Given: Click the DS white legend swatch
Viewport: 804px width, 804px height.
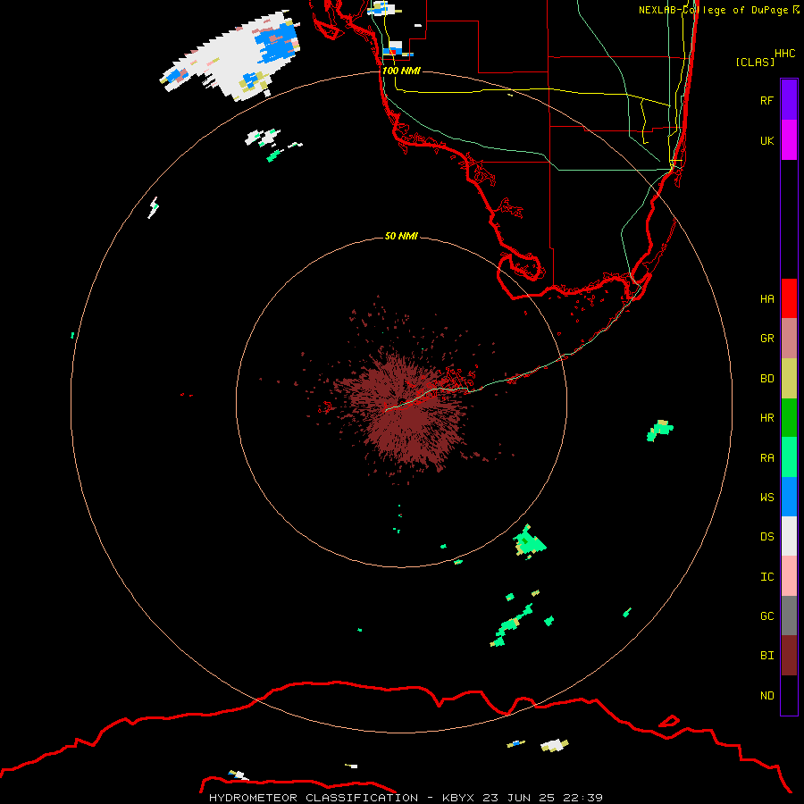Looking at the screenshot, I should 789,536.
